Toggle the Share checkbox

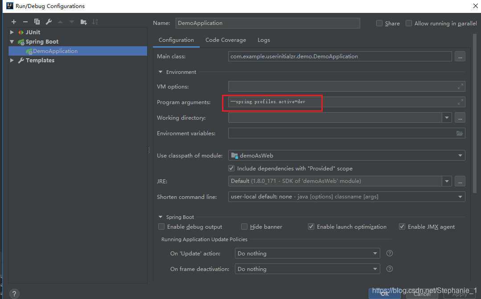(379, 23)
